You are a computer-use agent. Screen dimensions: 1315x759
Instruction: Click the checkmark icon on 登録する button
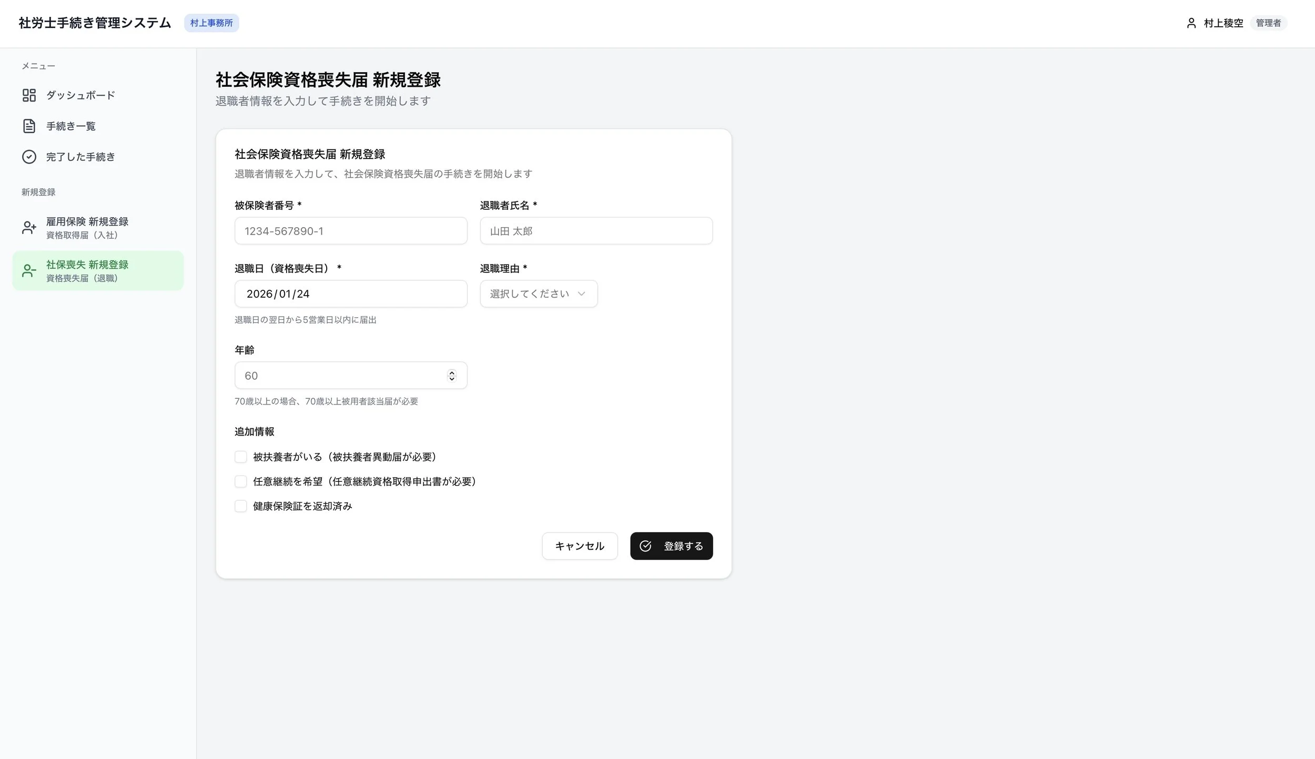point(645,546)
